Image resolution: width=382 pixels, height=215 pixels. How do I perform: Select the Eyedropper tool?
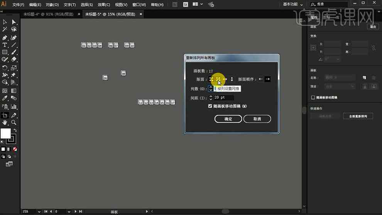coord(5,98)
